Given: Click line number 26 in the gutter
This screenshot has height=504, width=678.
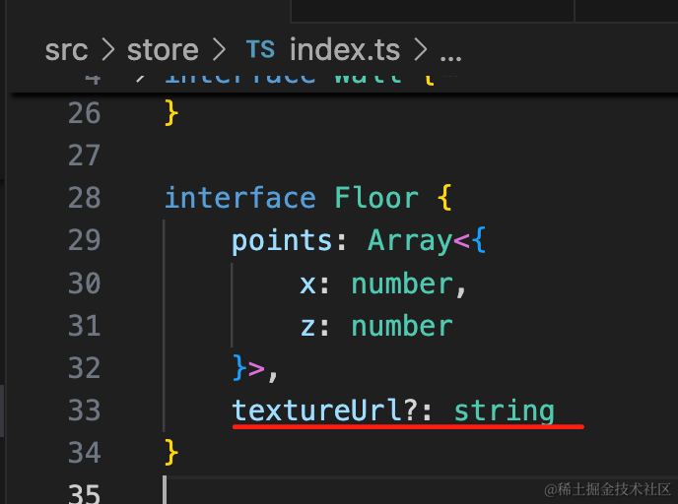Looking at the screenshot, I should click(x=85, y=113).
